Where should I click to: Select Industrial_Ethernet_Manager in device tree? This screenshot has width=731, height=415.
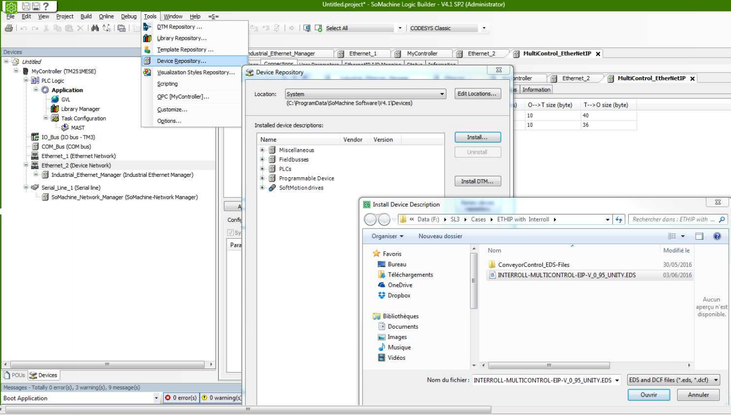(122, 175)
